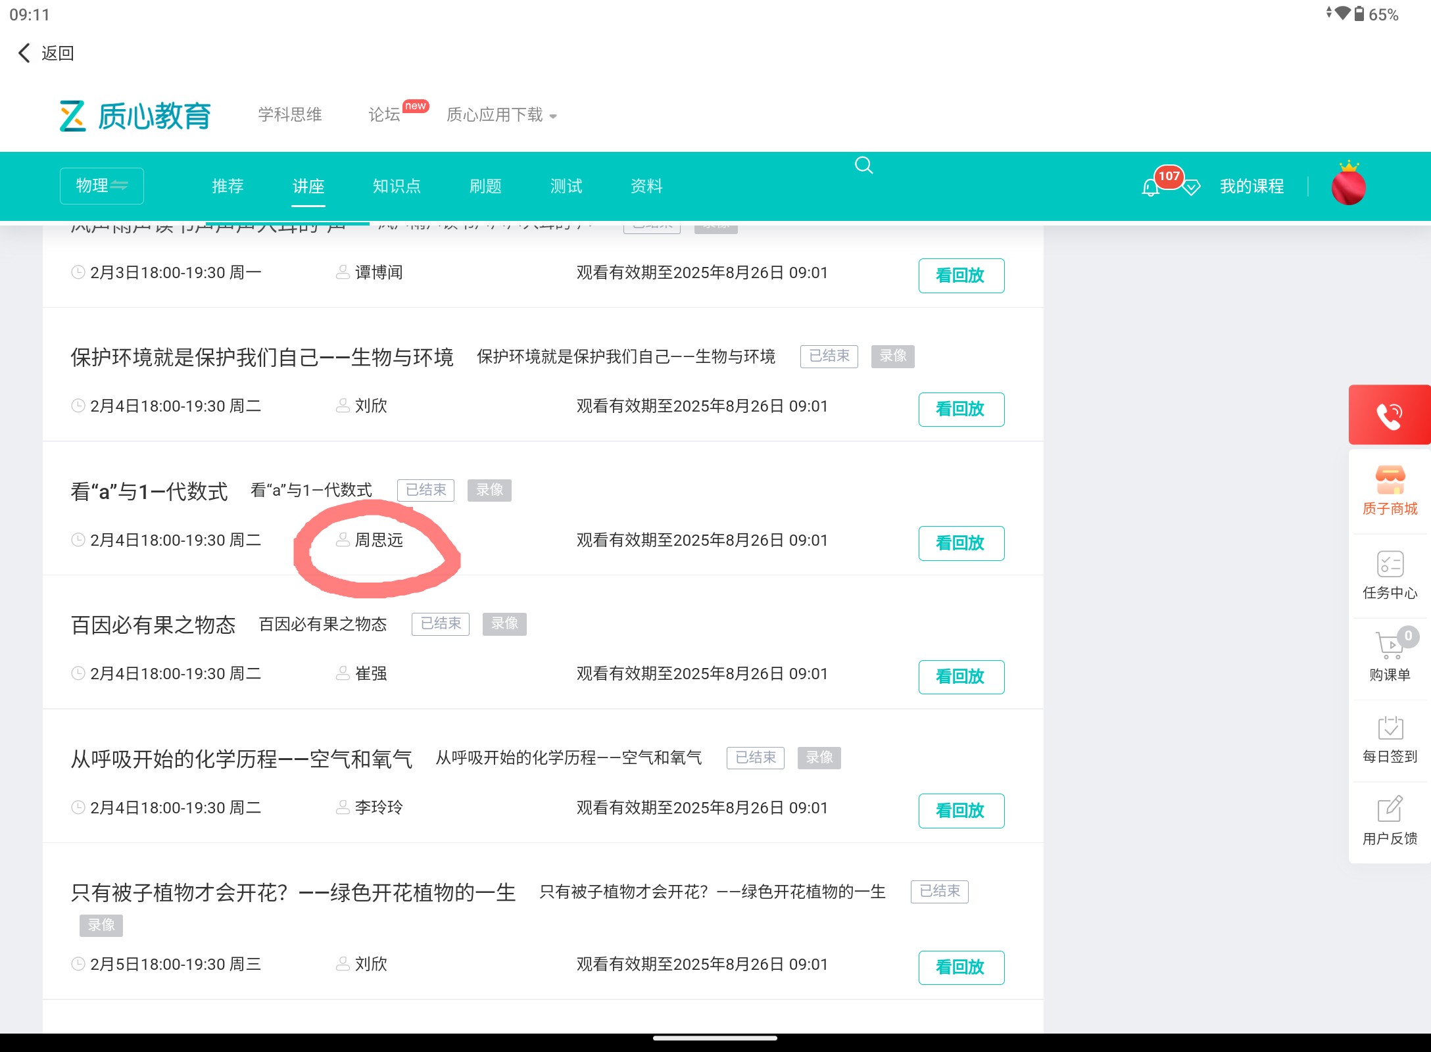The image size is (1431, 1052).
Task: Click 看回放 for 绿色开花植物 lecture
Action: pos(961,967)
